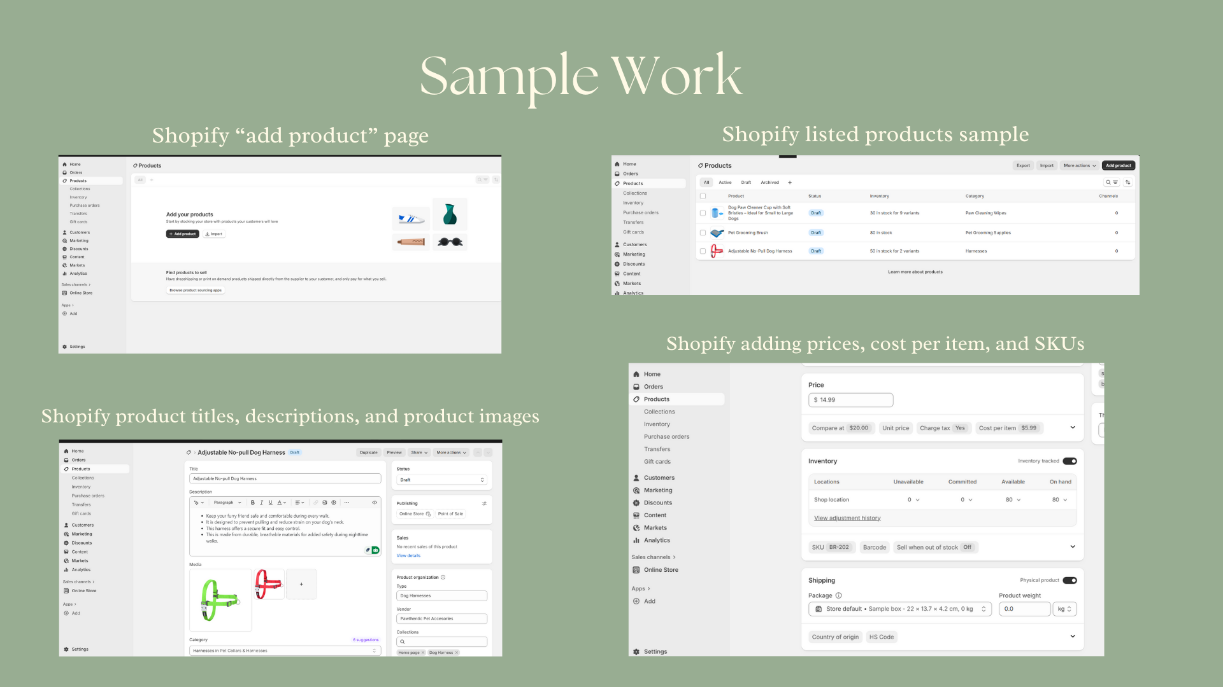
Task: Open the HTML code view icon
Action: point(375,503)
